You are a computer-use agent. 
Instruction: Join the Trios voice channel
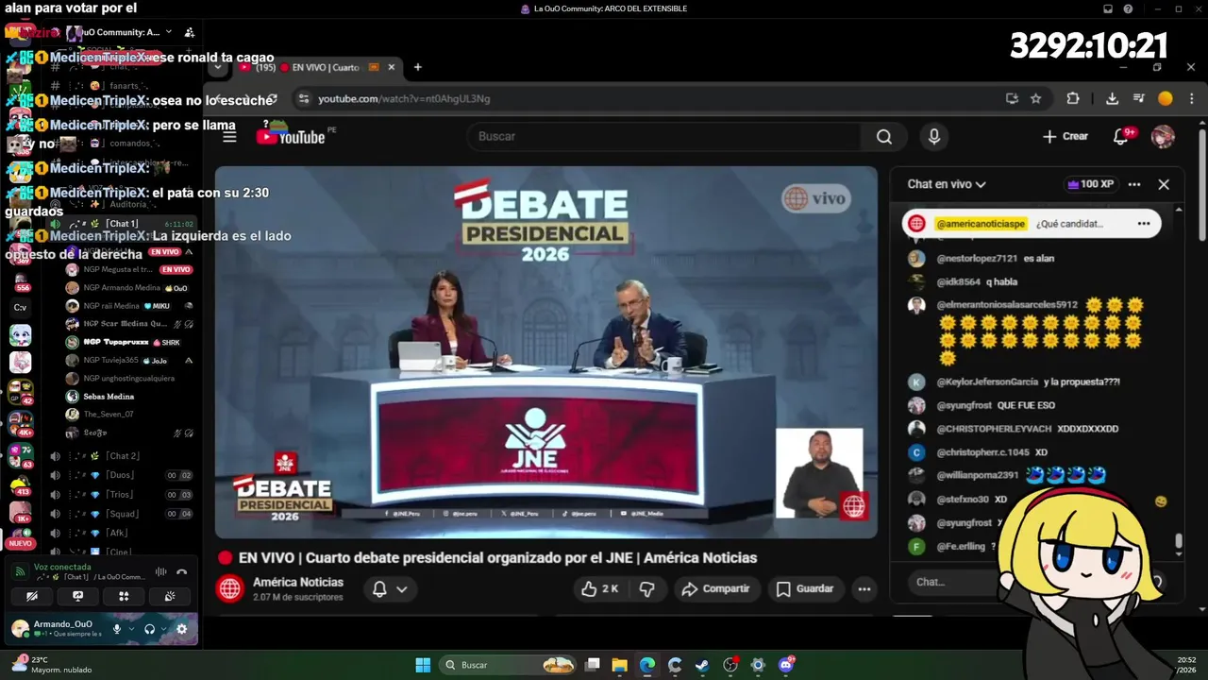click(123, 495)
